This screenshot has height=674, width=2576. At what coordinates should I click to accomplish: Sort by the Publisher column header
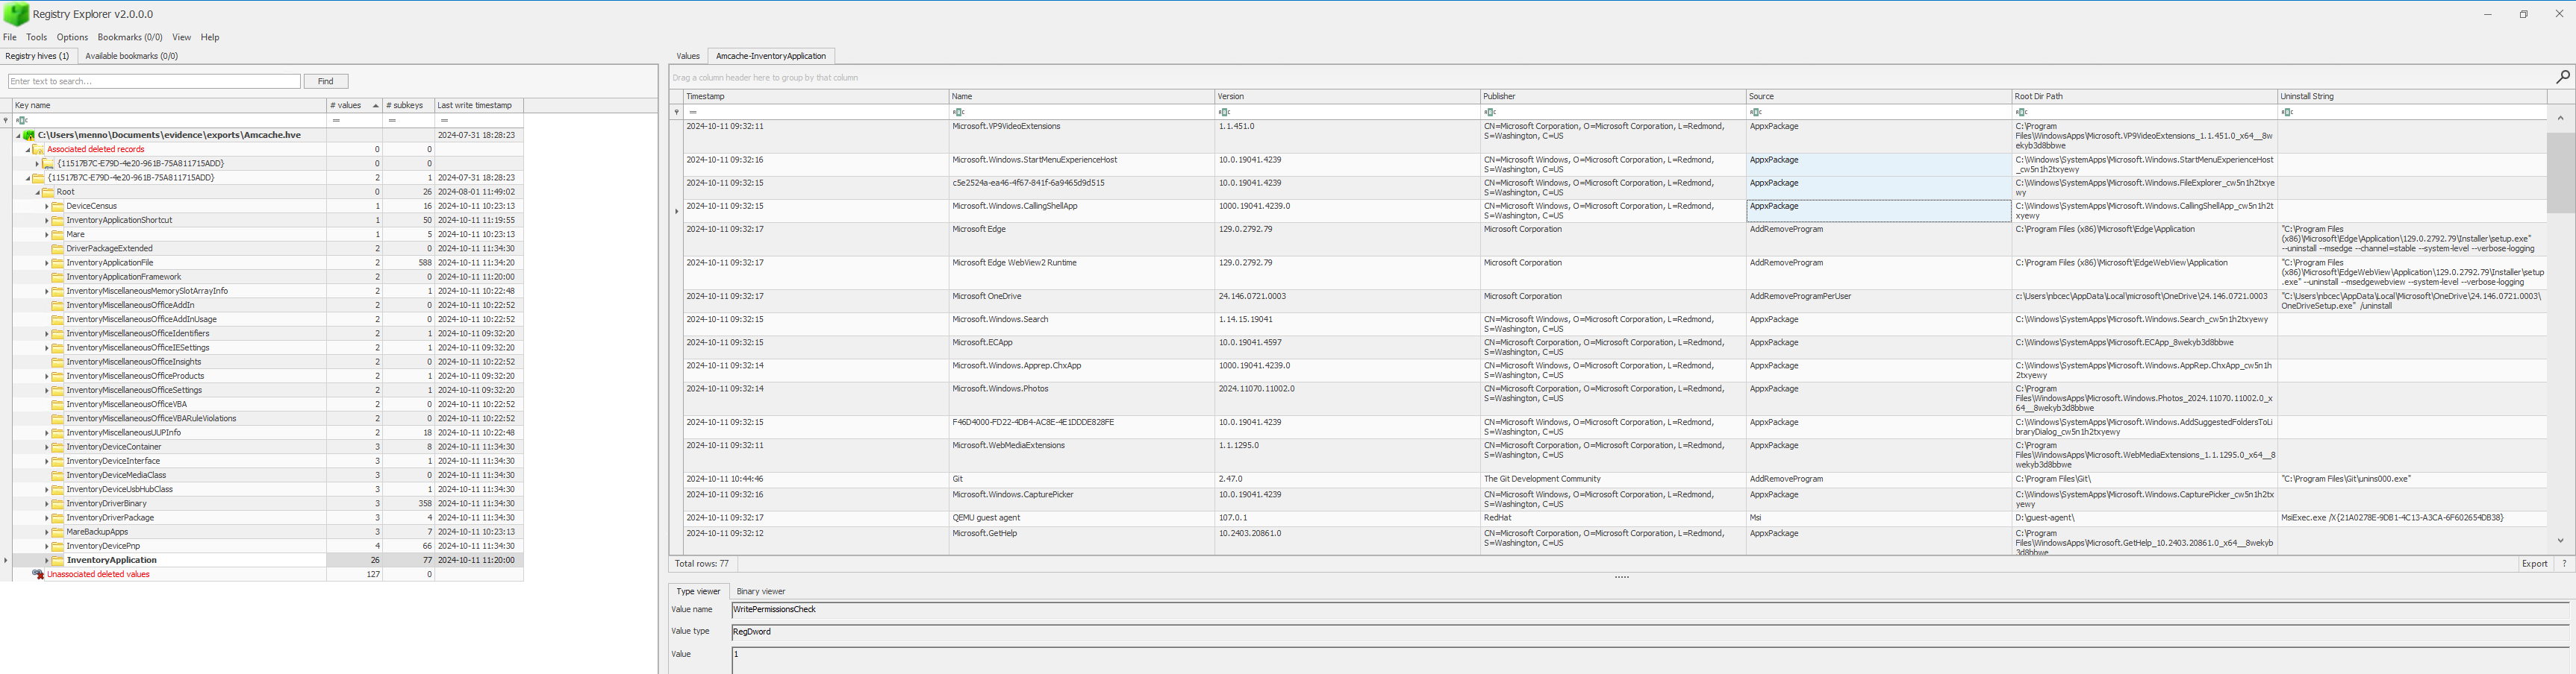coord(1612,96)
